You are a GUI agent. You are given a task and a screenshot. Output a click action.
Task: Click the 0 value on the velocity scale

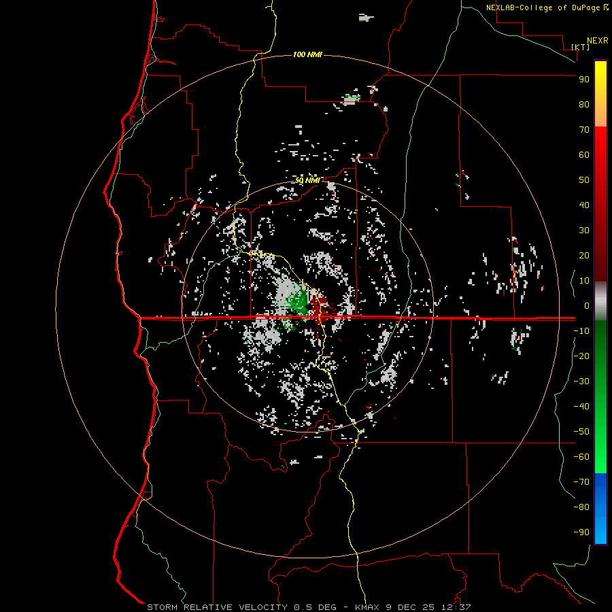click(587, 305)
